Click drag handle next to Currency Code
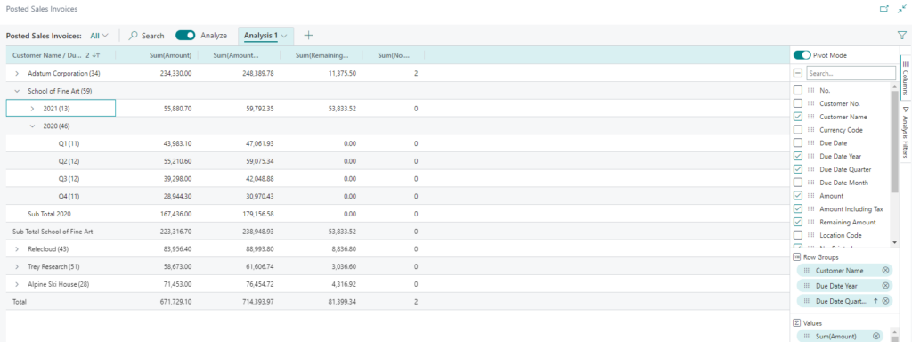The image size is (912, 342). [x=810, y=130]
